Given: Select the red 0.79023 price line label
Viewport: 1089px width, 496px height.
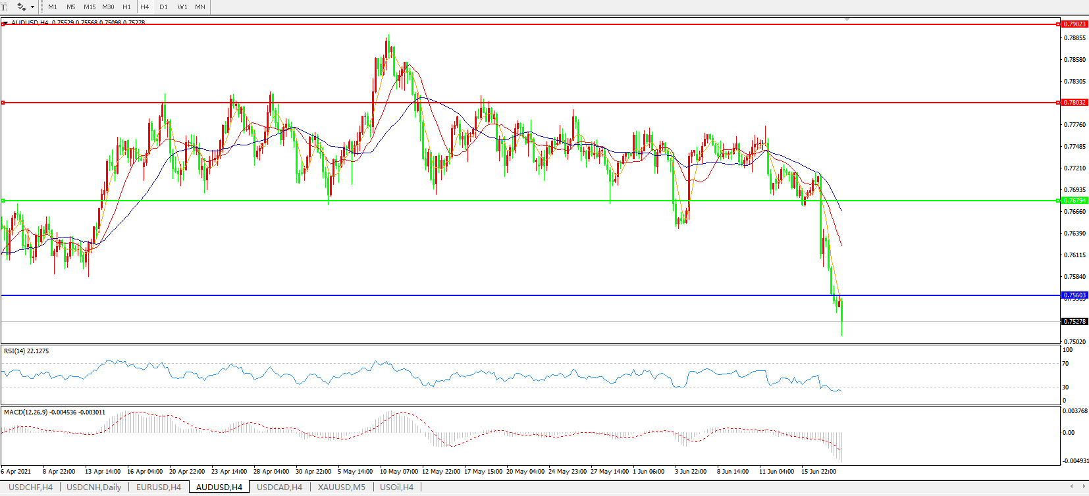Looking at the screenshot, I should [x=1075, y=24].
